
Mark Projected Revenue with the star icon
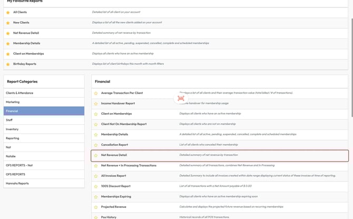(96, 207)
